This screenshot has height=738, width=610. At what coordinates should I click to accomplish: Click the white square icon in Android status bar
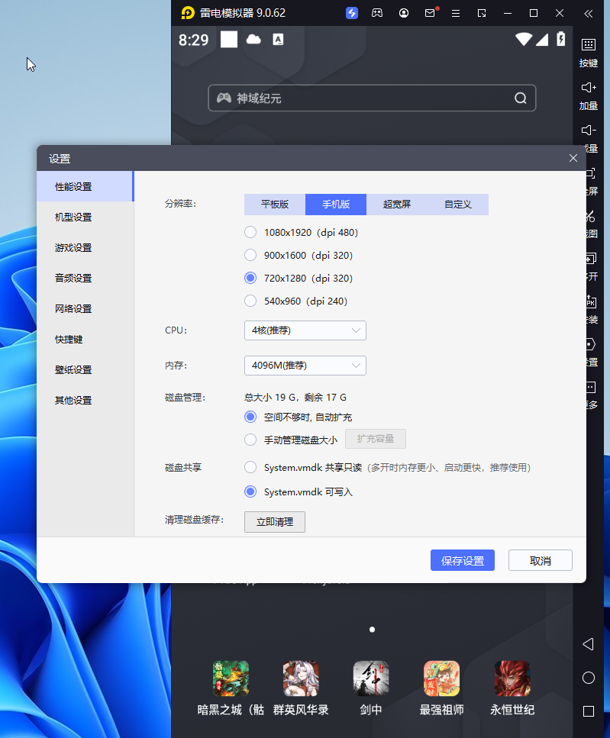[229, 39]
